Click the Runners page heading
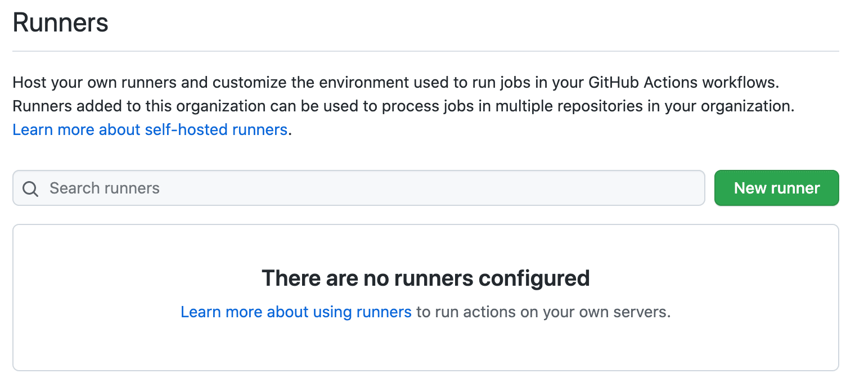The width and height of the screenshot is (855, 387). coord(60,23)
